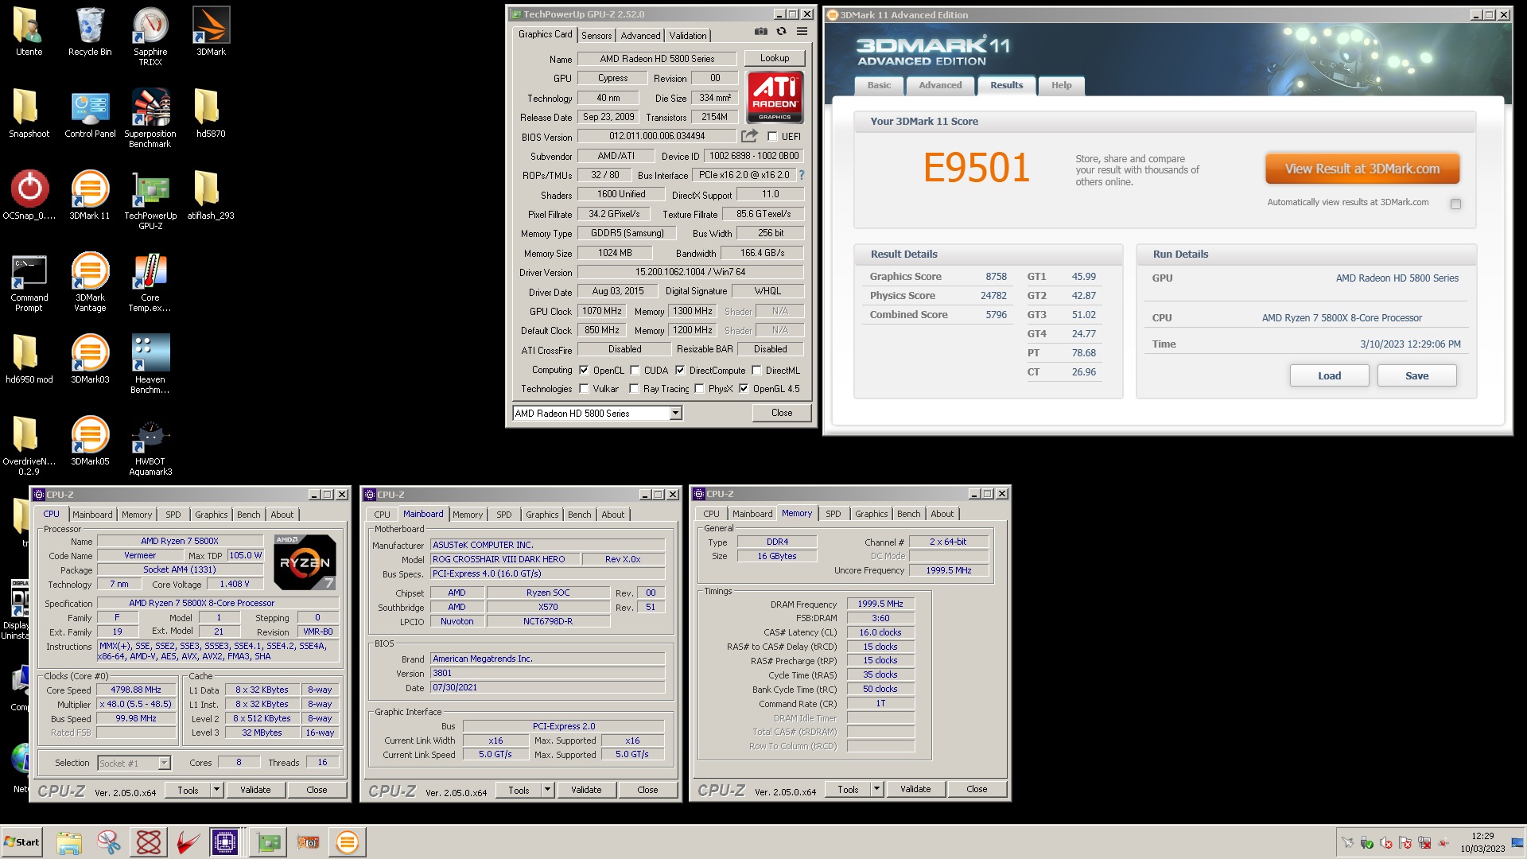Click the Load button in Run Details

pos(1329,375)
